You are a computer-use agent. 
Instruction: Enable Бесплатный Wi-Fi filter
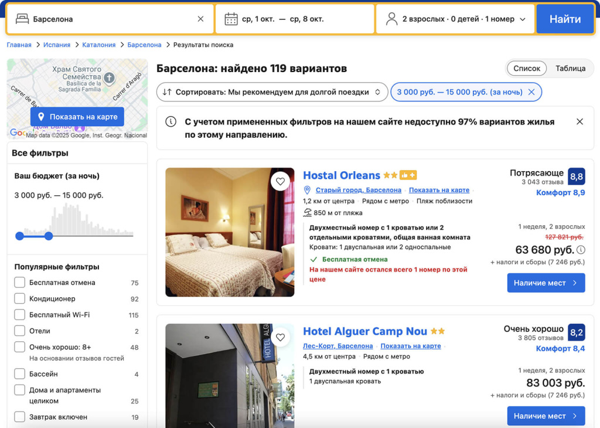tap(19, 315)
